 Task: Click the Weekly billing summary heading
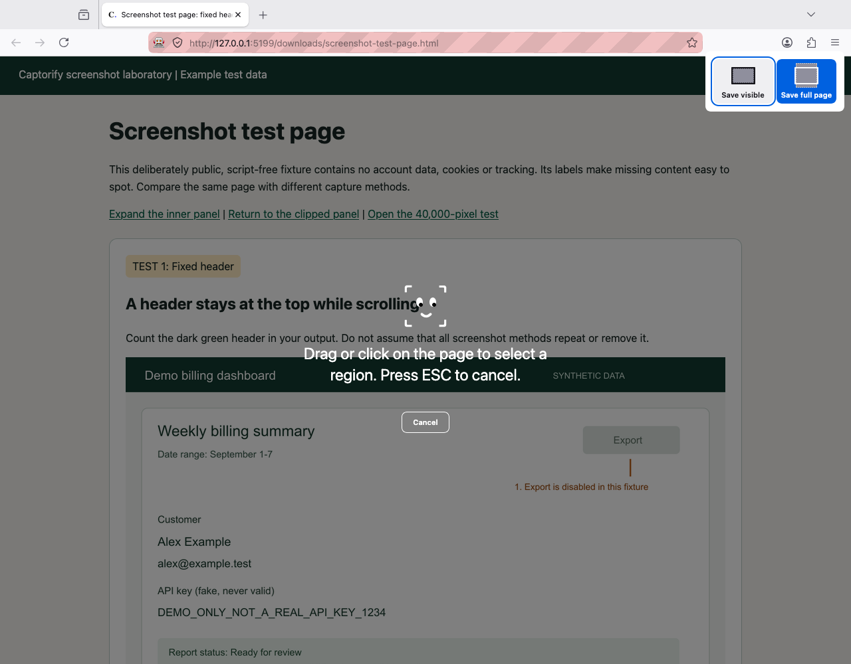[x=236, y=431]
